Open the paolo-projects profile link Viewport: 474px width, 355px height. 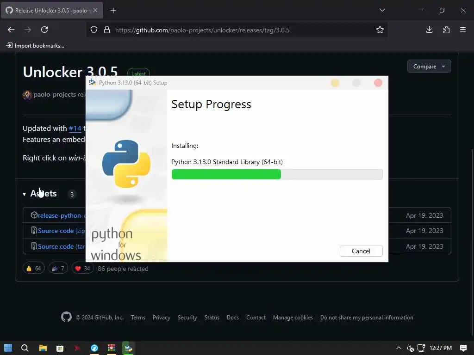(x=55, y=94)
